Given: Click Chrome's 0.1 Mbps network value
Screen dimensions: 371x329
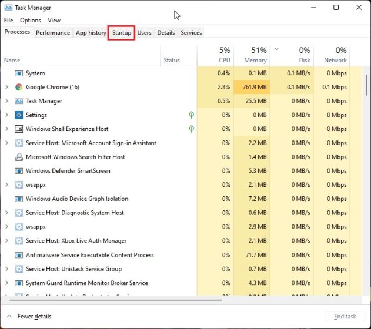Looking at the screenshot, I should pyautogui.click(x=335, y=87).
